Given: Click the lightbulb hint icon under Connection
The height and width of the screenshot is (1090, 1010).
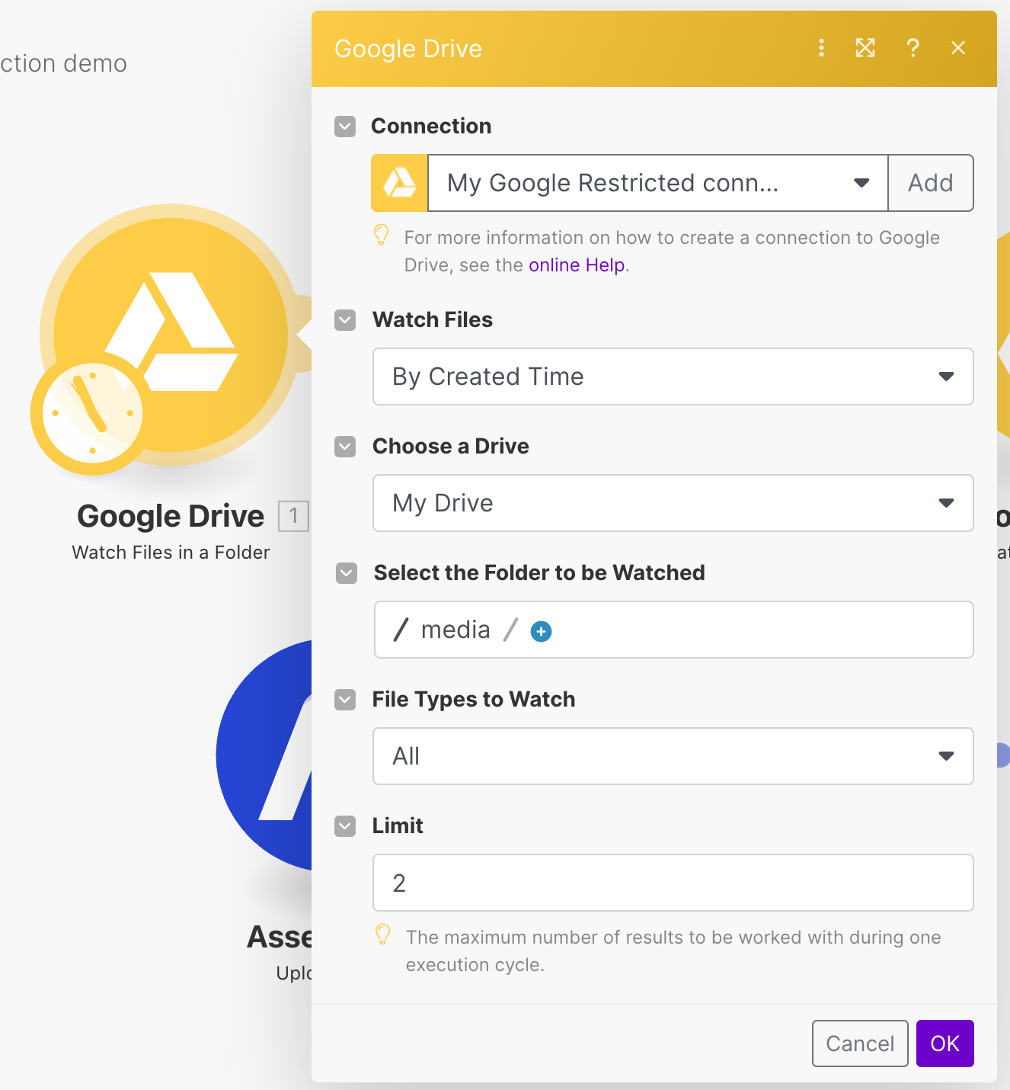Looking at the screenshot, I should pyautogui.click(x=382, y=235).
